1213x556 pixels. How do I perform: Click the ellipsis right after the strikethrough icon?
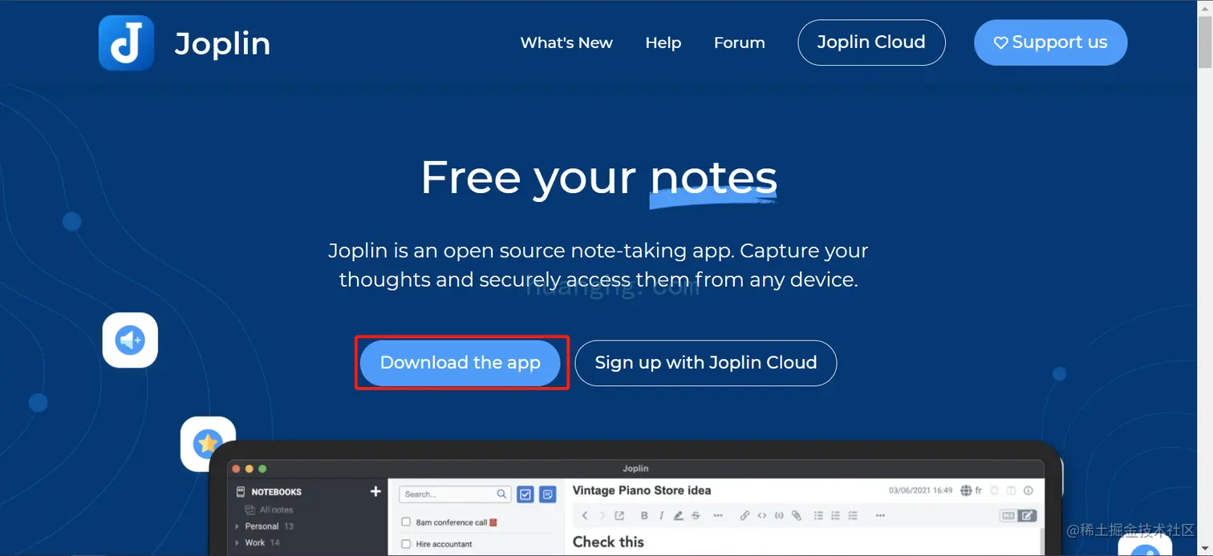(x=718, y=515)
